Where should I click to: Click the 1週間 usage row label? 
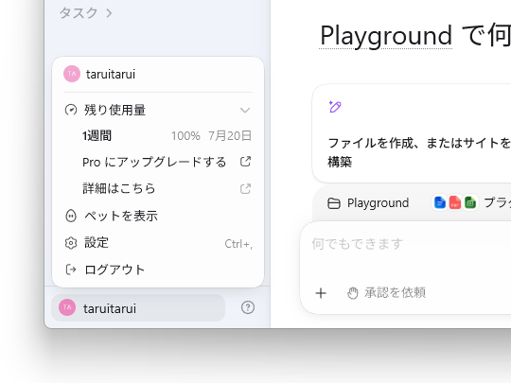coord(97,135)
